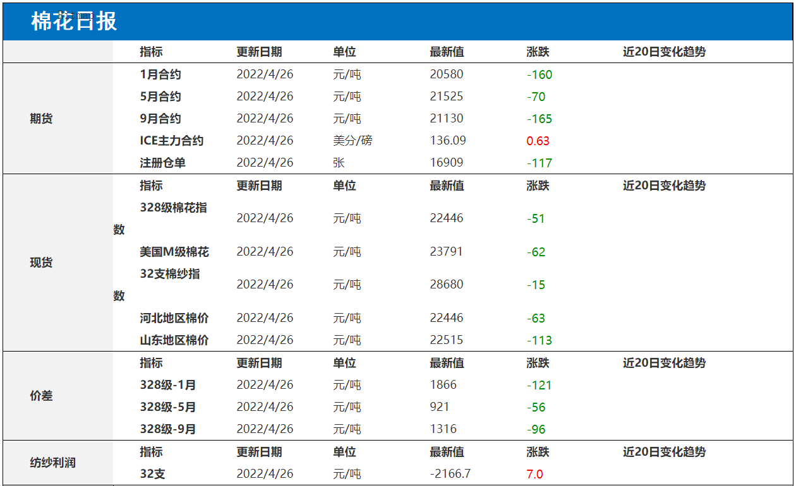Click the -62 change value
Image resolution: width=796 pixels, height=486 pixels.
tap(536, 252)
